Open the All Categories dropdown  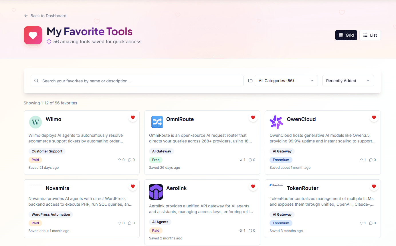click(286, 81)
